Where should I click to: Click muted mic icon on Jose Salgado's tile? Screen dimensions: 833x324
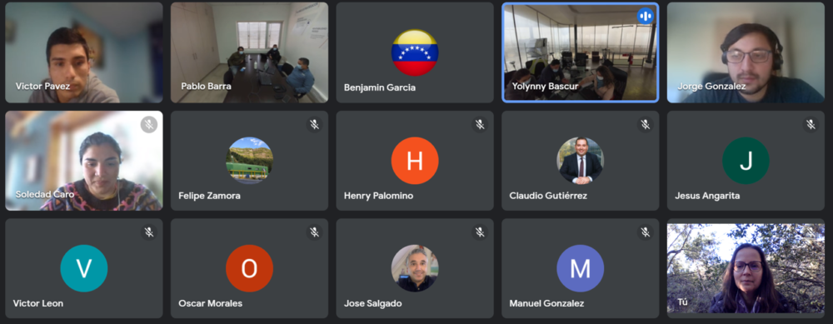click(x=480, y=232)
